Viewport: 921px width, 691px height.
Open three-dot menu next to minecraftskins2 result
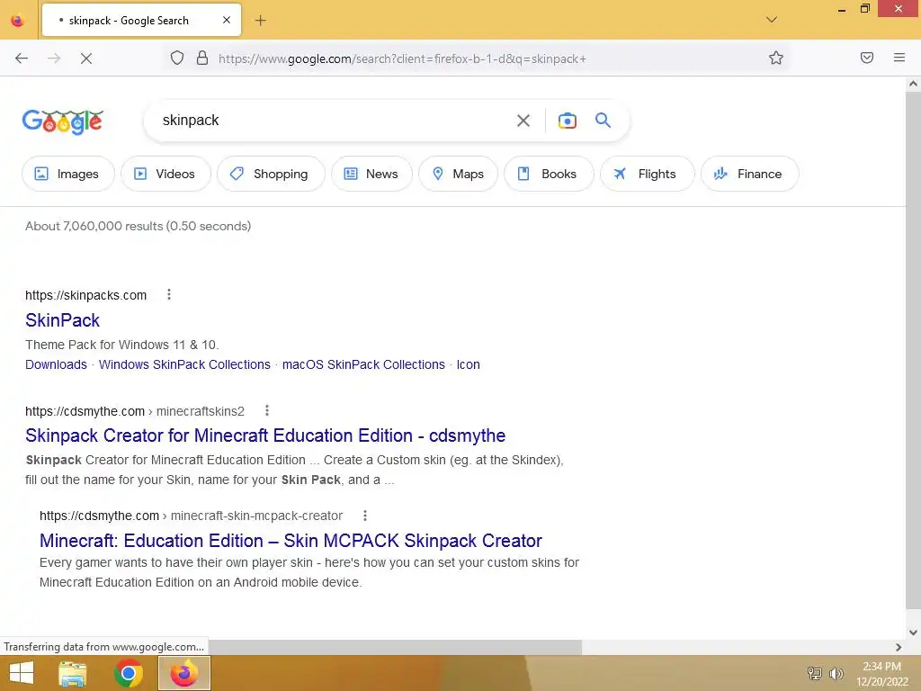tap(266, 410)
